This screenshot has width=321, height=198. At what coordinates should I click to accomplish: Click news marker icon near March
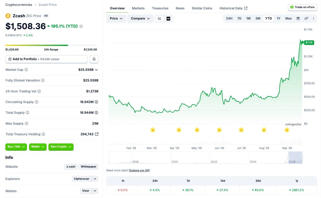pyautogui.click(x=153, y=130)
